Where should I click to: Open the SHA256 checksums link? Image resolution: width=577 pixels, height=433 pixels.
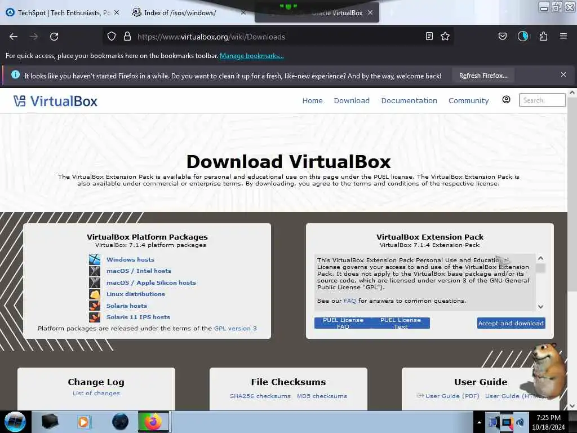tap(260, 396)
